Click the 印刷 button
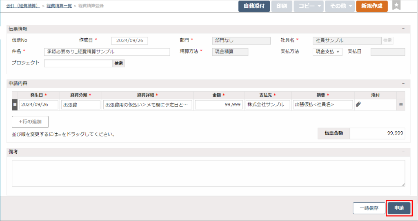The image size is (418, 221). [282, 6]
